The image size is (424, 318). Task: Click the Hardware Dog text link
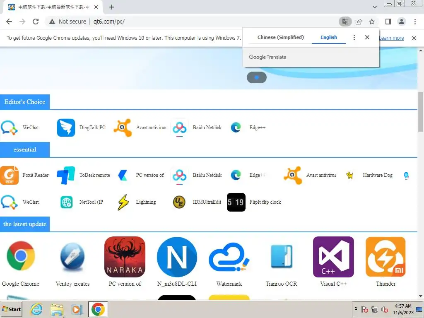378,175
